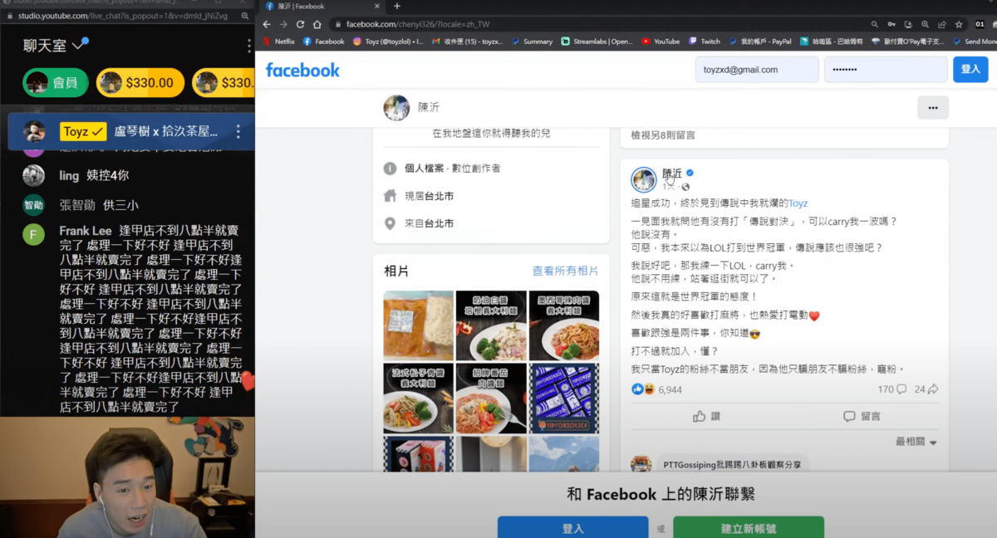Open the 法式松子青醬 pasta photo thumbnail

419,398
